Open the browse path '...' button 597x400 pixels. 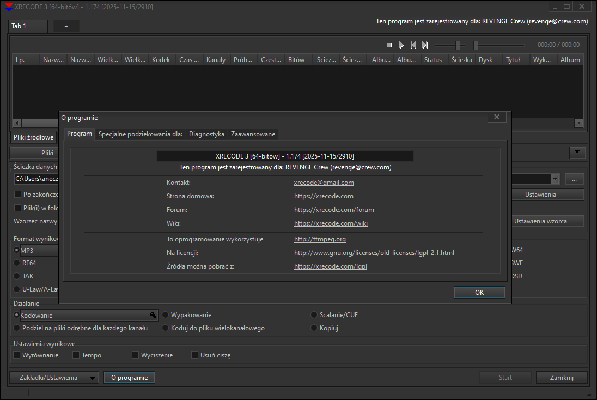(x=574, y=179)
